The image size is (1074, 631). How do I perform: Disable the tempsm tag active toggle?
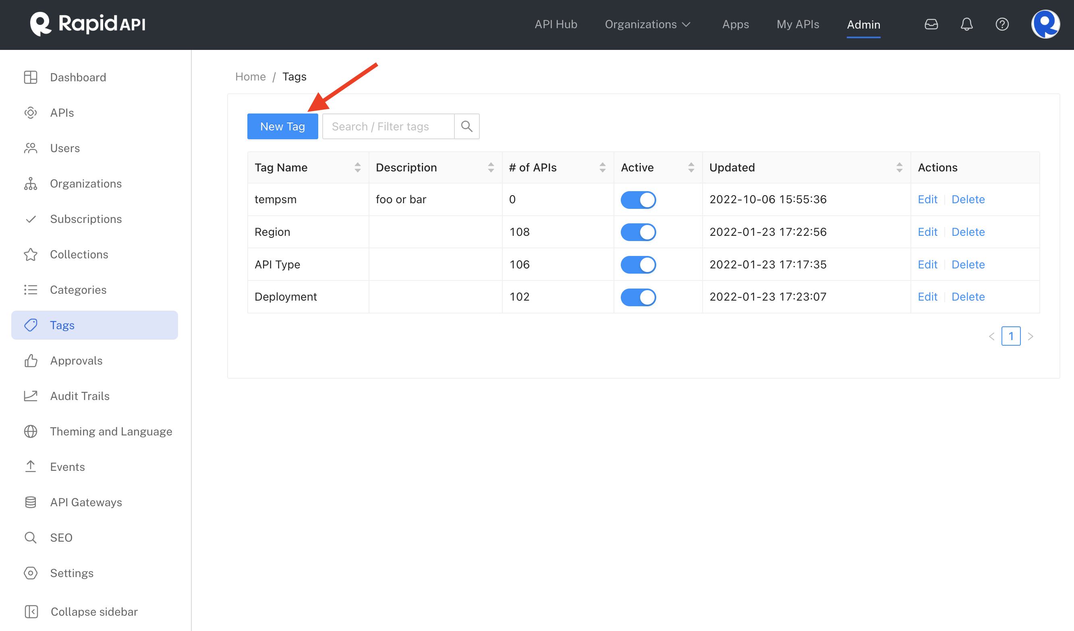[x=638, y=200]
